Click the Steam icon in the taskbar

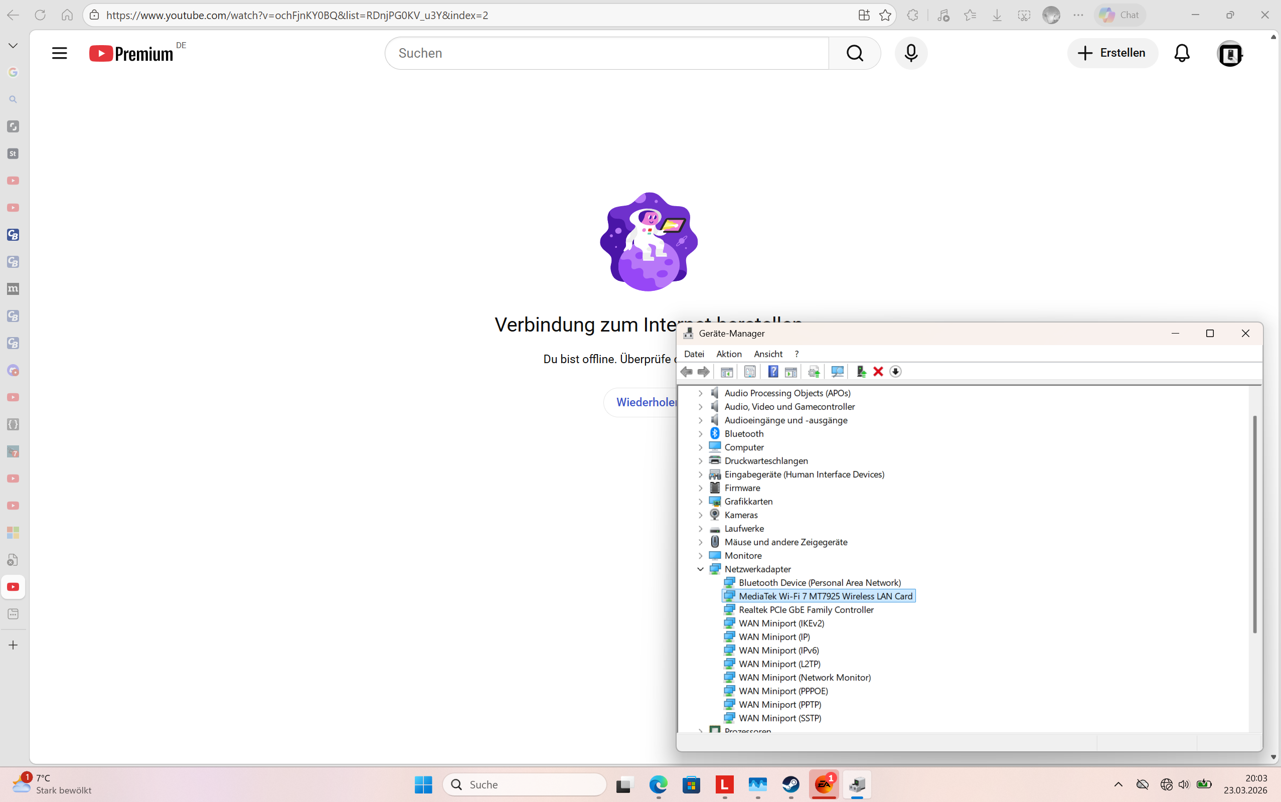pos(790,784)
